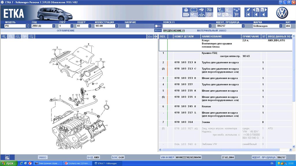Click the plain left arrow icon

pos(264,15)
